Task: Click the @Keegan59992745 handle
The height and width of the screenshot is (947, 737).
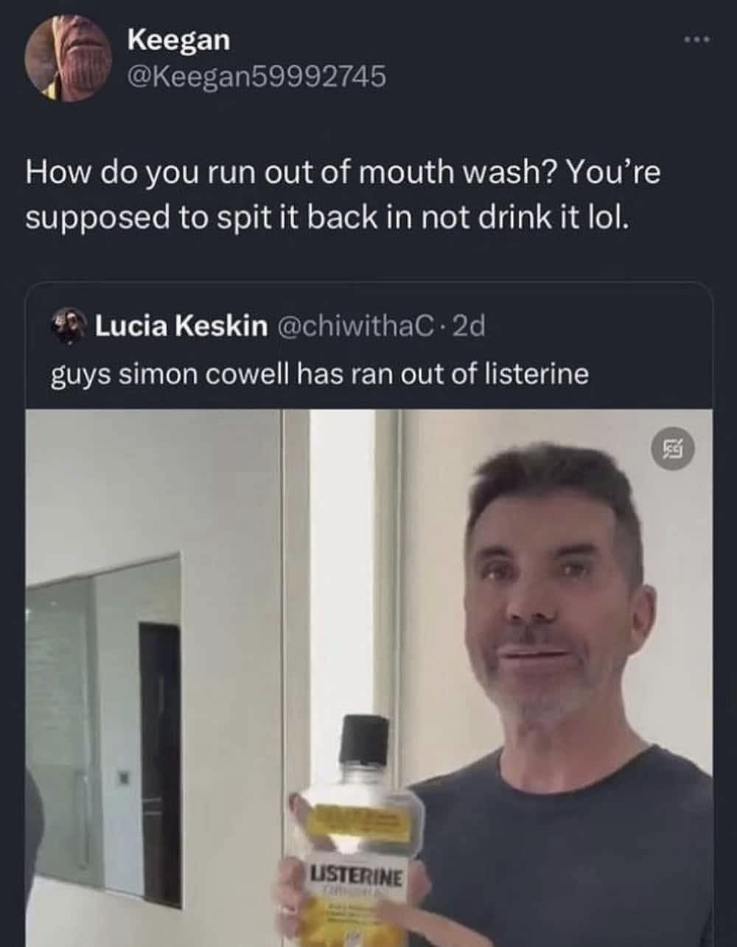Action: pyautogui.click(x=256, y=76)
